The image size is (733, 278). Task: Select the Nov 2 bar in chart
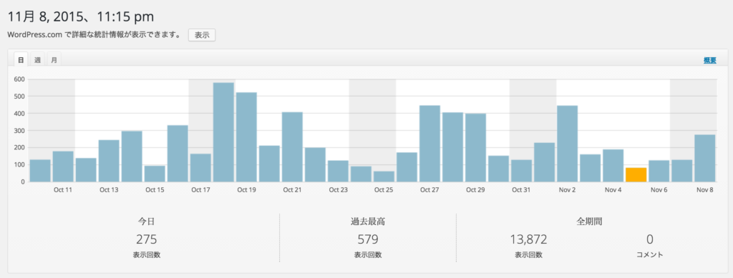pyautogui.click(x=568, y=144)
